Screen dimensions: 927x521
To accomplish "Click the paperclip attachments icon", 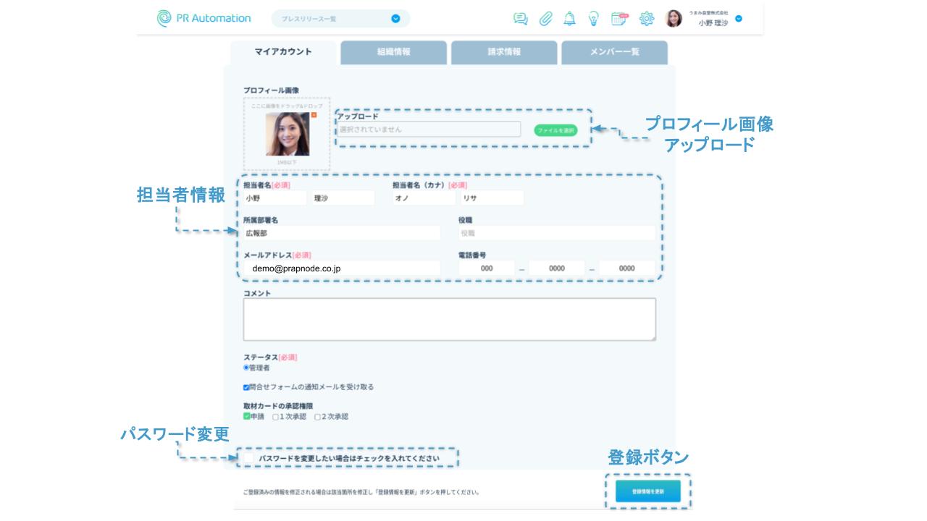I will point(545,19).
